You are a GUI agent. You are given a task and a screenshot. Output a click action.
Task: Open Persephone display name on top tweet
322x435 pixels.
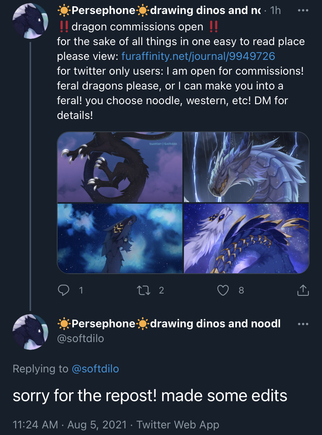pos(159,10)
